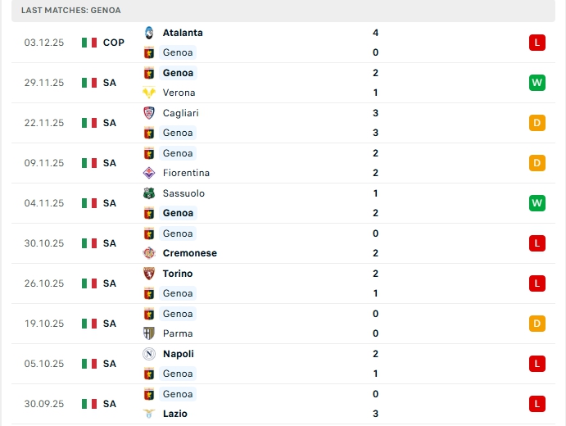The width and height of the screenshot is (566, 426).
Task: Open the Cremonese team link
Action: 189,253
